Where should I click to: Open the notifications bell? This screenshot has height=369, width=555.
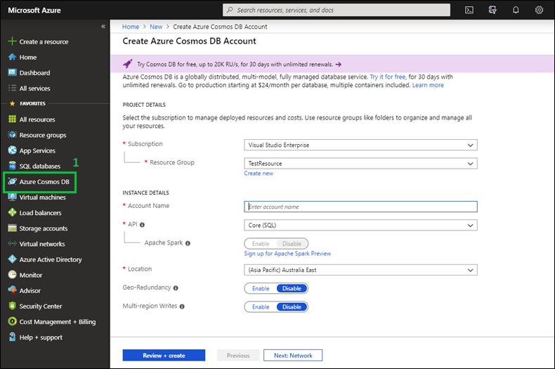[516, 10]
